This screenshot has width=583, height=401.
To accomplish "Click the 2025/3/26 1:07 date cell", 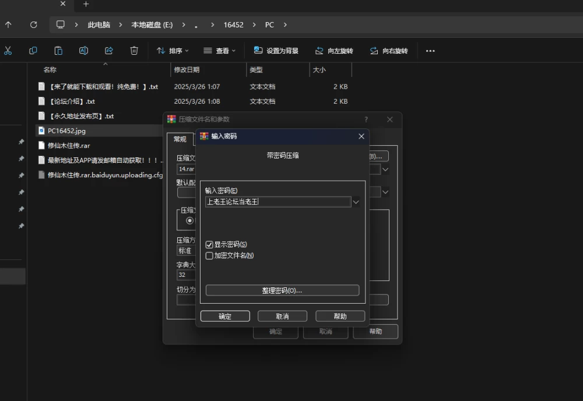I will click(197, 87).
